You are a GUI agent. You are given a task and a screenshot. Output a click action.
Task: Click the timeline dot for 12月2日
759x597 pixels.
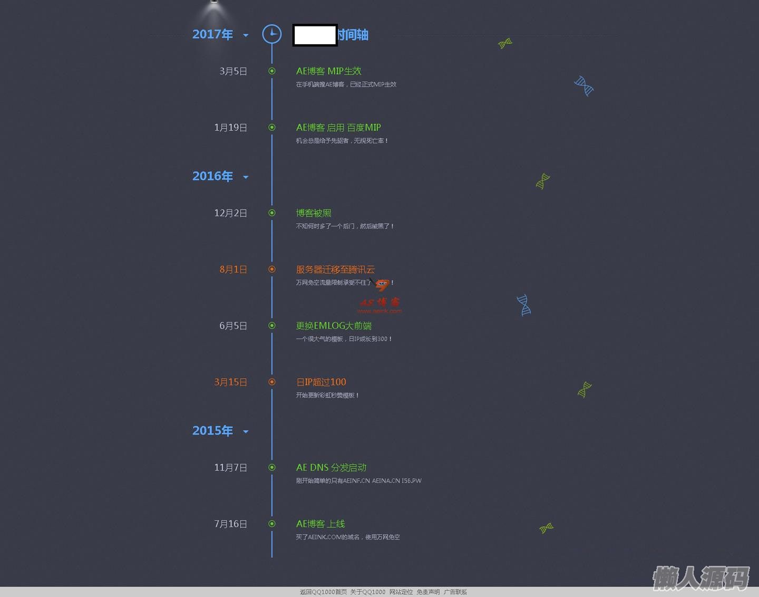pos(272,213)
